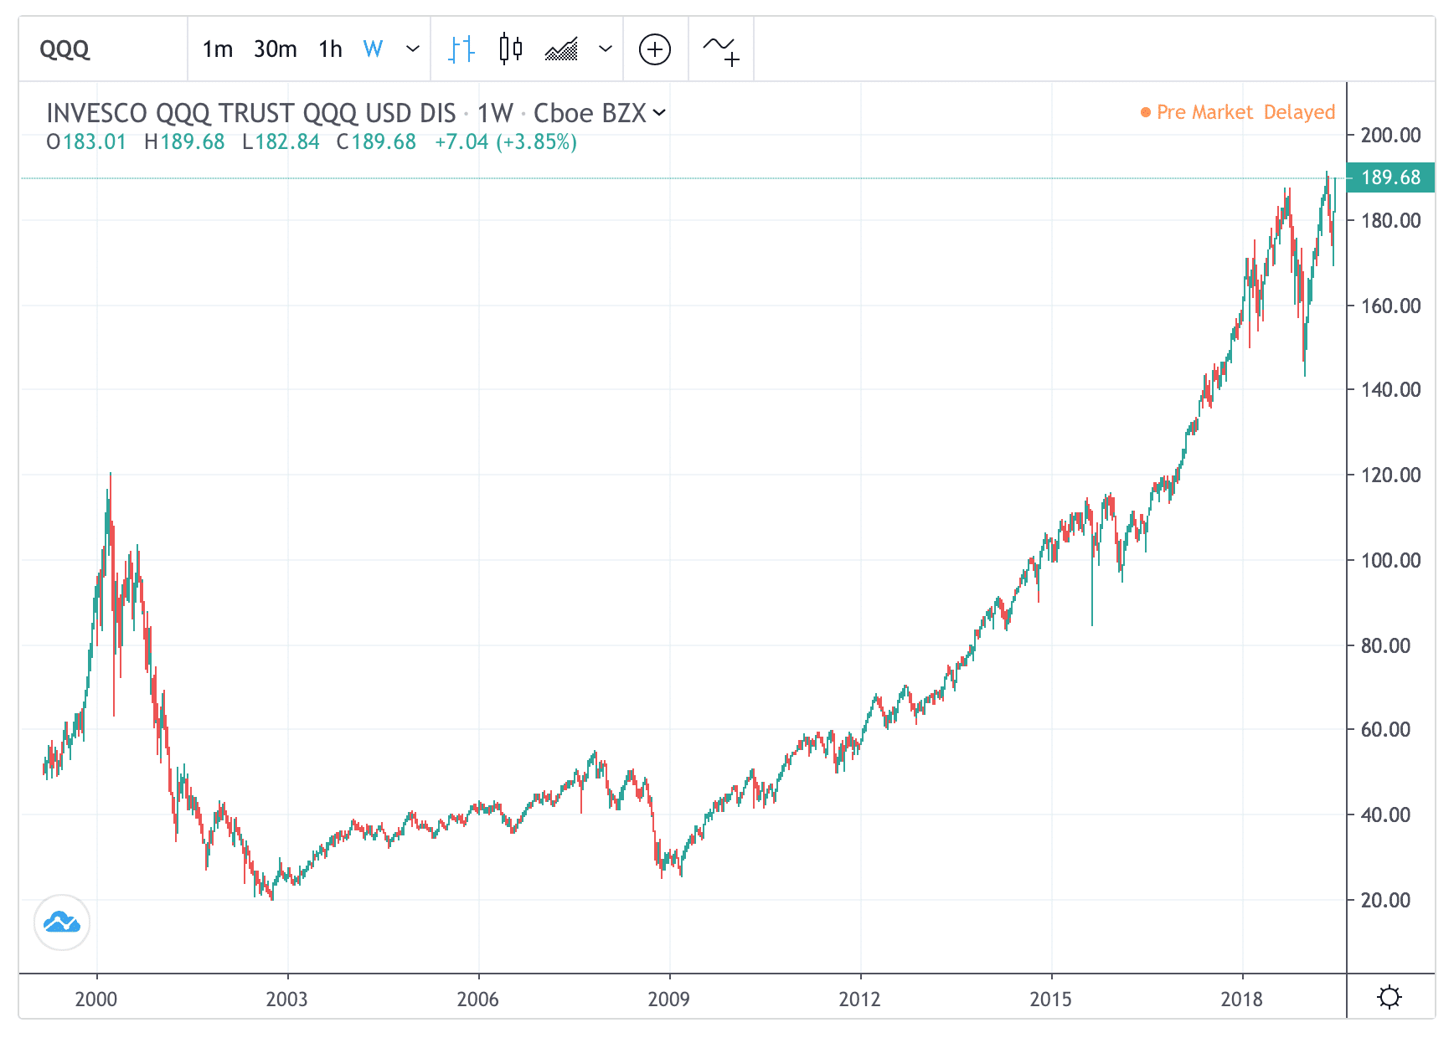
Task: Click the 180.00 price axis label
Action: 1390,220
